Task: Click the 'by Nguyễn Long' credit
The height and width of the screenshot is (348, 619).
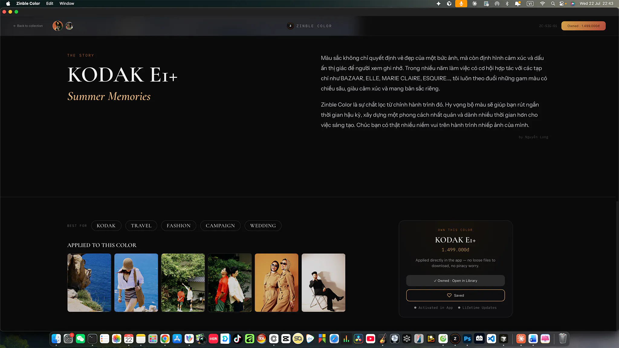Action: point(533,137)
